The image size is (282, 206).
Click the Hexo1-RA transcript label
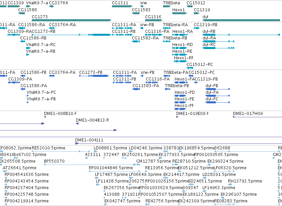(183, 31)
